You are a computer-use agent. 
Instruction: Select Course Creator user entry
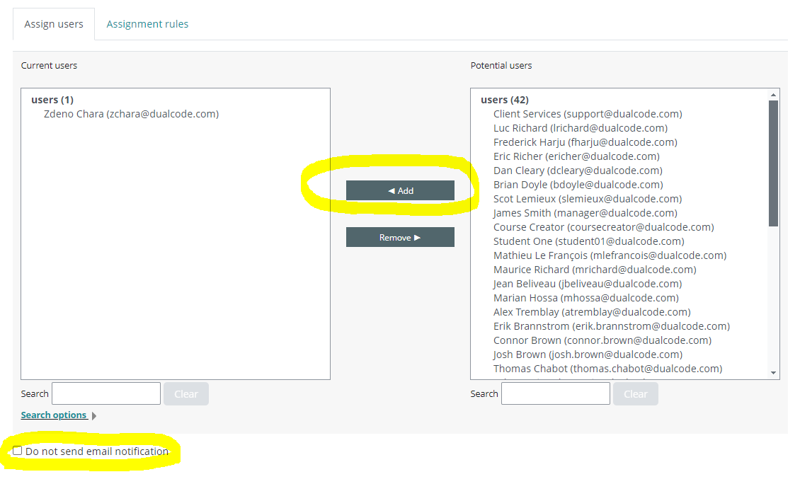(x=603, y=227)
